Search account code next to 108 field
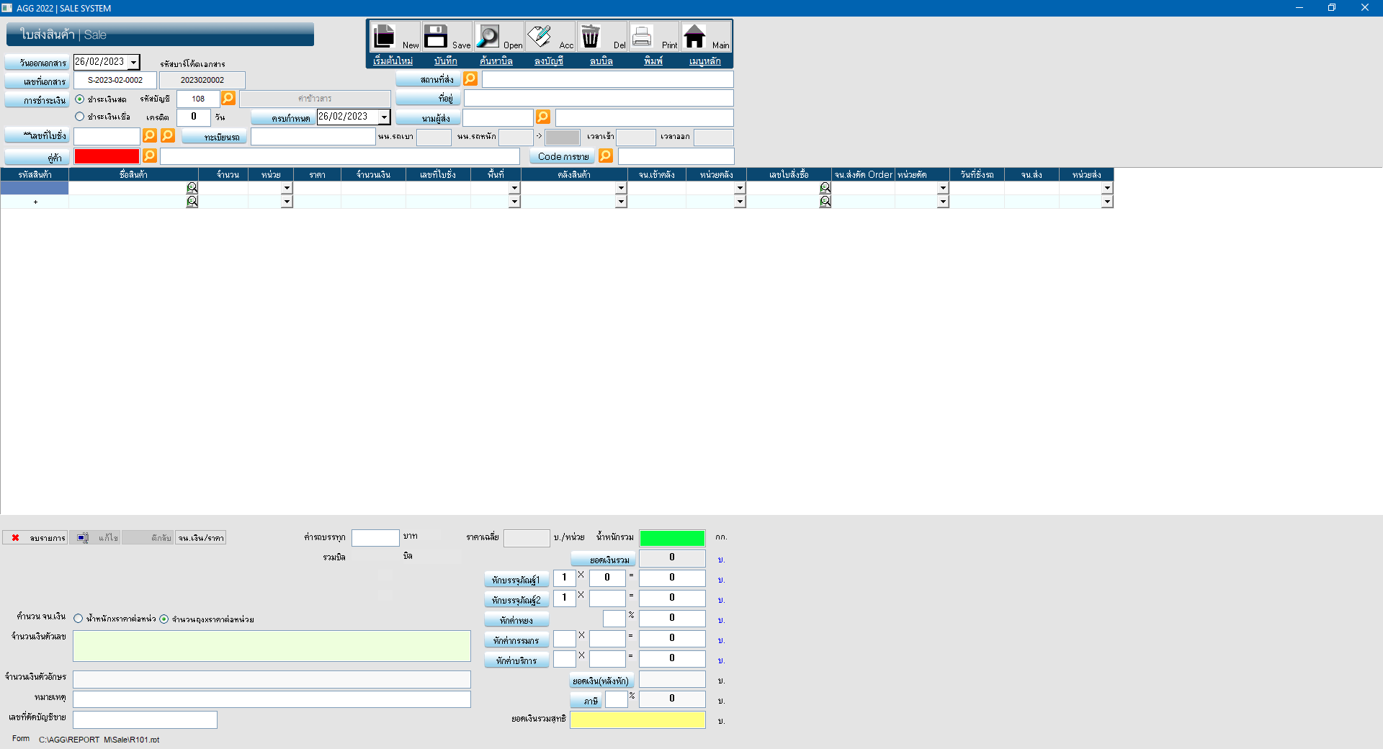The width and height of the screenshot is (1383, 749). pyautogui.click(x=228, y=98)
